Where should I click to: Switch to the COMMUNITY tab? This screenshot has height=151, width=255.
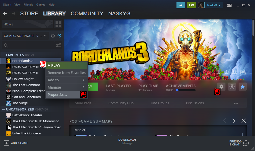[87, 13]
